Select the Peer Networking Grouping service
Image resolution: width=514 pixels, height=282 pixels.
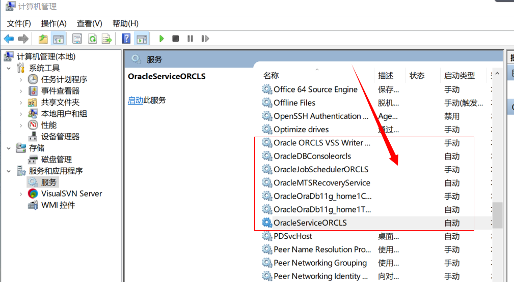pos(320,263)
